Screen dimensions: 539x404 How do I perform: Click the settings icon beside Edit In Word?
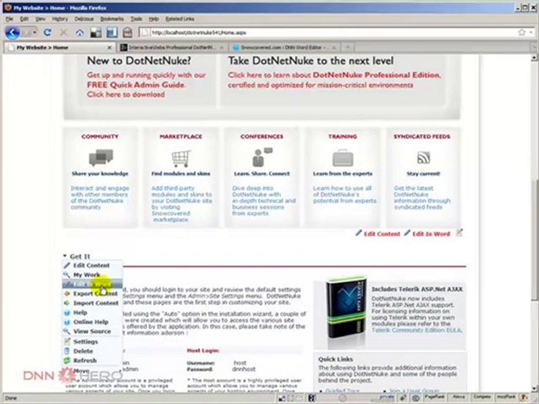459,233
